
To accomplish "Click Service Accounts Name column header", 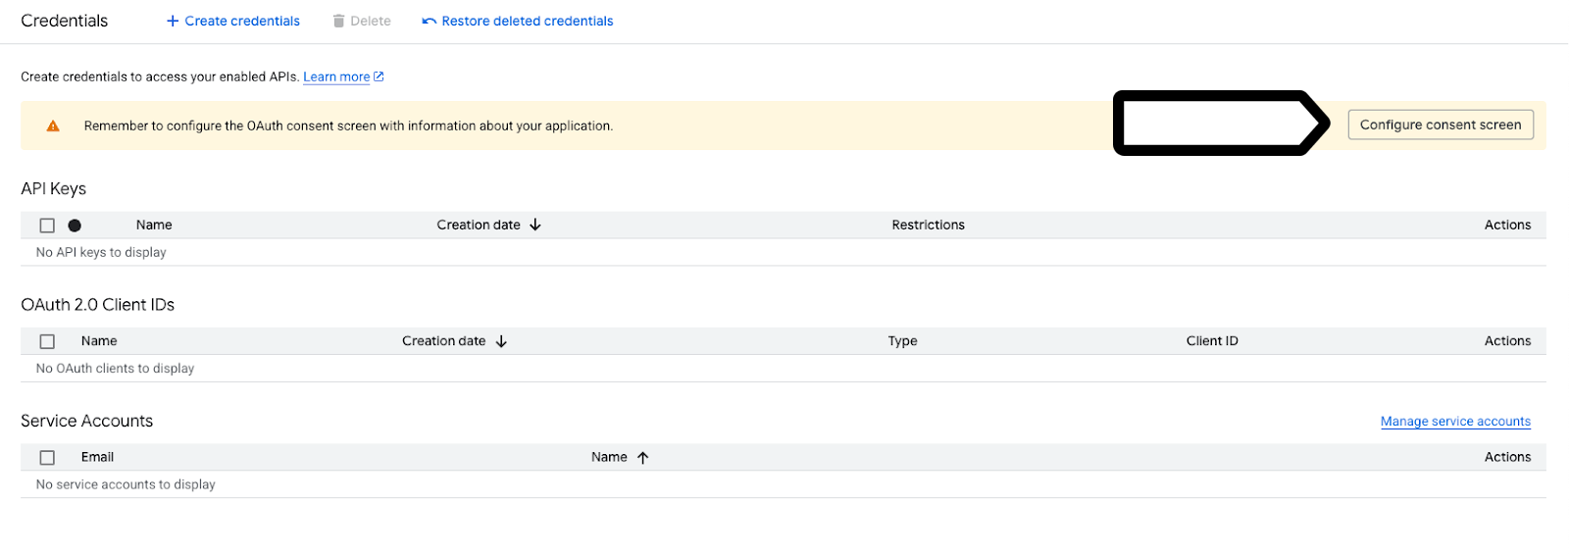I will 609,457.
